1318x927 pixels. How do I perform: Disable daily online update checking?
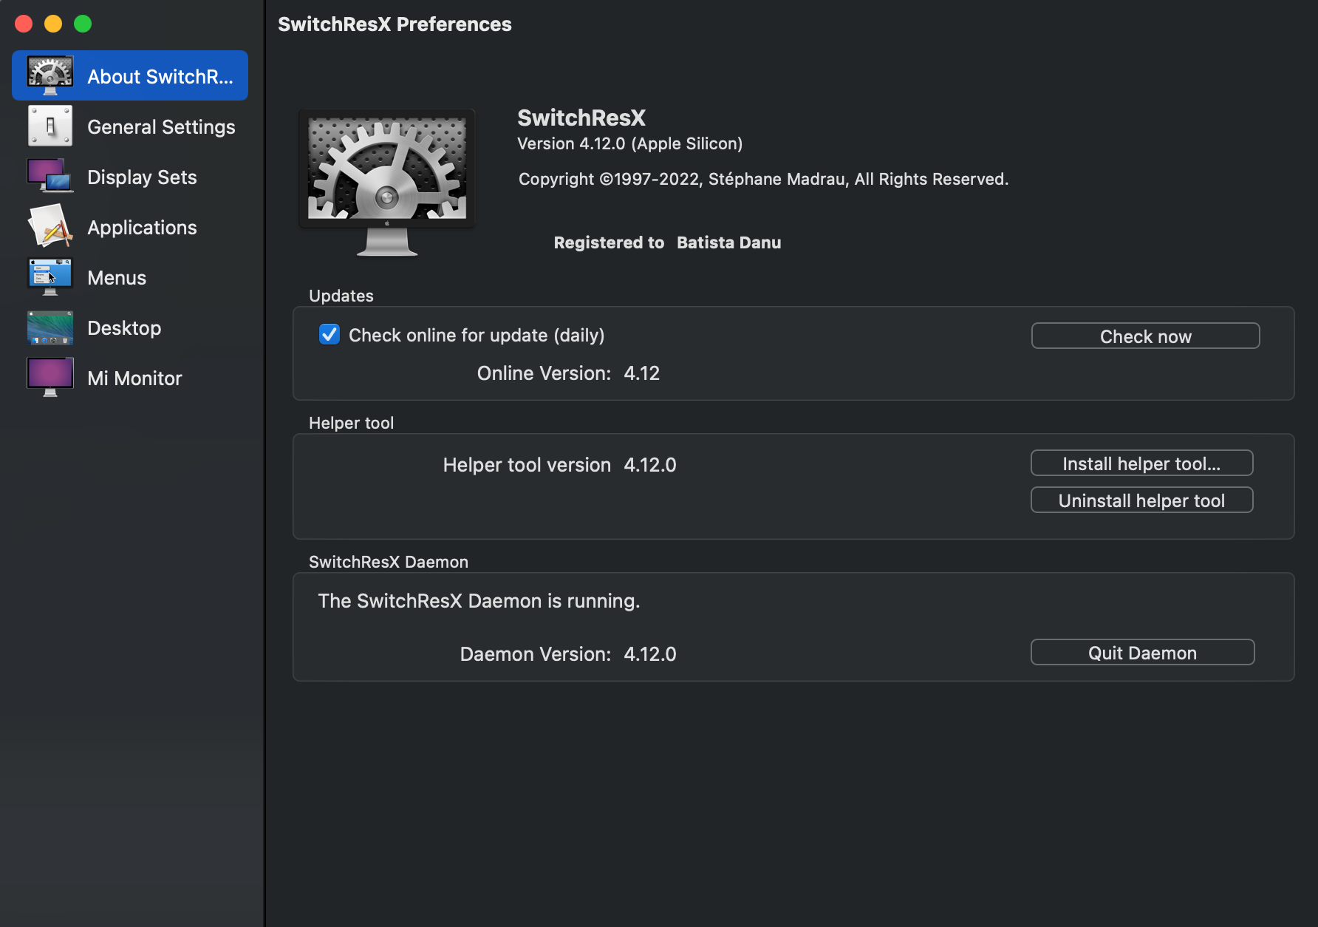(329, 335)
